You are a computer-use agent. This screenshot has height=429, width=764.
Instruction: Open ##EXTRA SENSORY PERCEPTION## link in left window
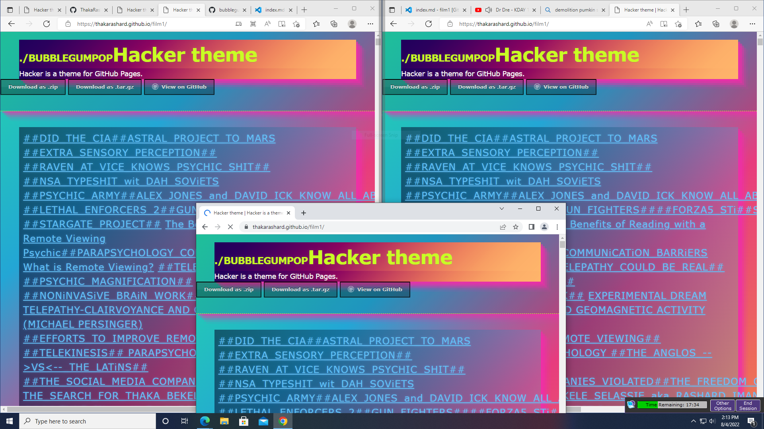[x=120, y=153]
